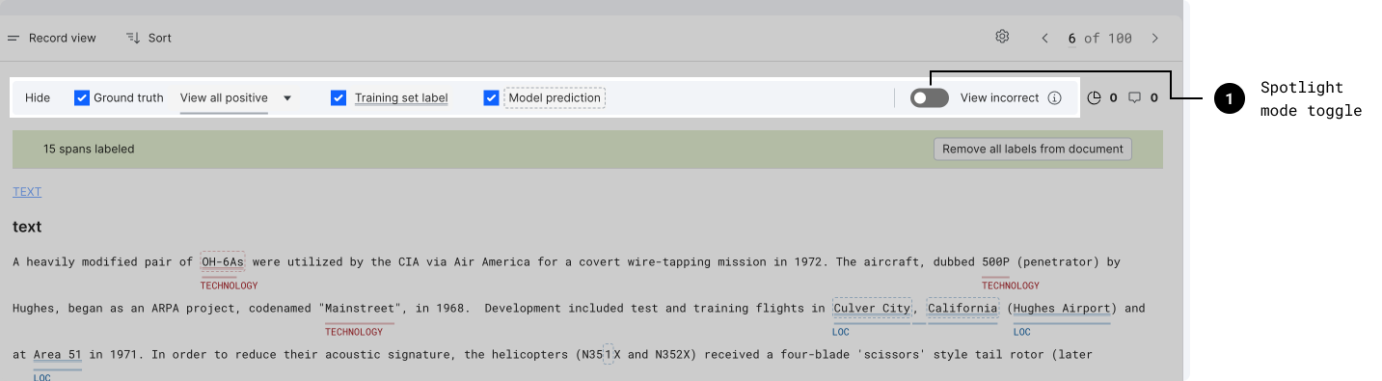
Task: Go to next record with right chevron
Action: [x=1154, y=38]
